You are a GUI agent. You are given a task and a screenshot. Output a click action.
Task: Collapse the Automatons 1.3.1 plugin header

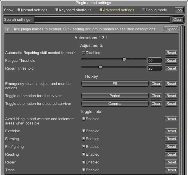(91, 38)
